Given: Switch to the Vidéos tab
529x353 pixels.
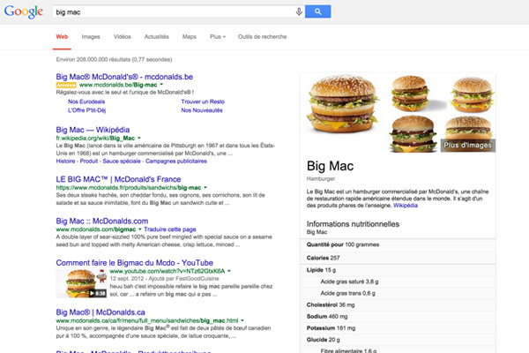Looking at the screenshot, I should [123, 36].
